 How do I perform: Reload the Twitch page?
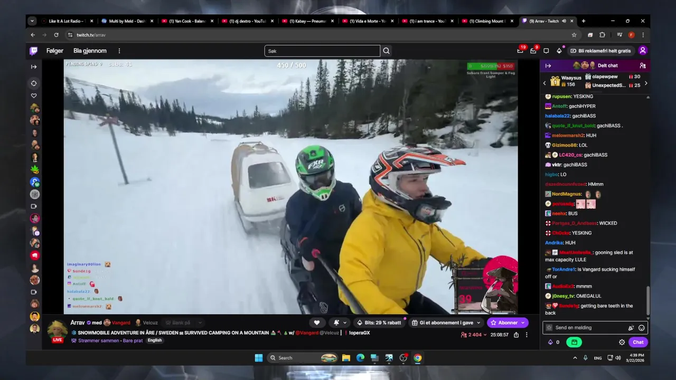[56, 35]
